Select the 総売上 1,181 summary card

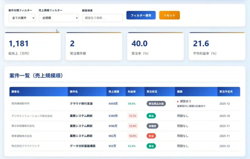click(x=33, y=47)
